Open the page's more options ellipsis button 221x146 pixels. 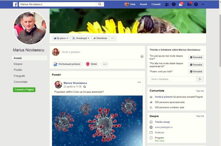click(x=112, y=38)
